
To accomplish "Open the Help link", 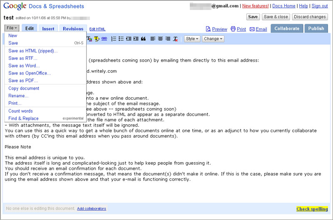I will pyautogui.click(x=303, y=6).
